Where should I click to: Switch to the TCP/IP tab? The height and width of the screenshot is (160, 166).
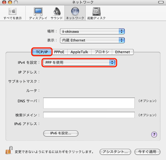[x=42, y=52]
